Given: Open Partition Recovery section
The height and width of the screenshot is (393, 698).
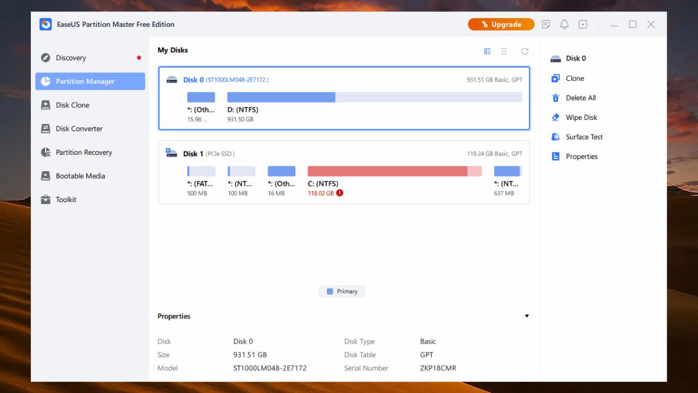Looking at the screenshot, I should (x=90, y=153).
